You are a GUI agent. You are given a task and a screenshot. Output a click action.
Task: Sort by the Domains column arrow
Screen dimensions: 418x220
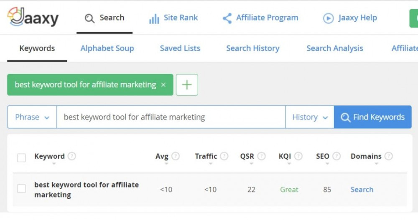pos(377,164)
